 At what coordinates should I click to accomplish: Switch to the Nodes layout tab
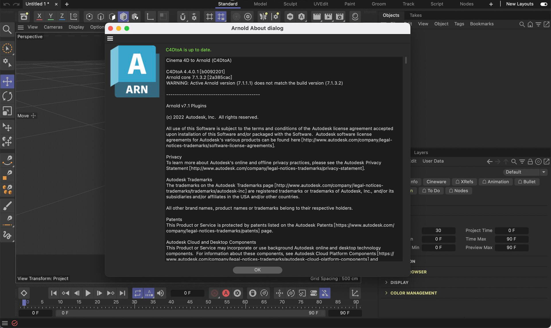pyautogui.click(x=467, y=4)
